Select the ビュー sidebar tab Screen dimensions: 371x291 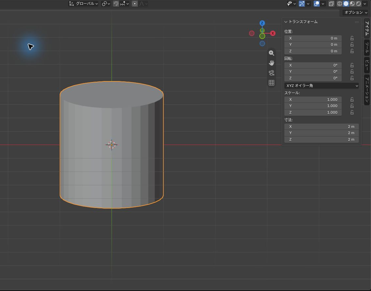coord(367,65)
